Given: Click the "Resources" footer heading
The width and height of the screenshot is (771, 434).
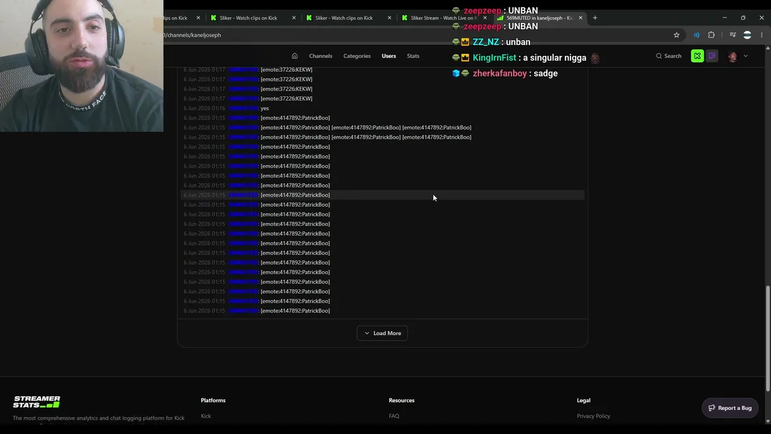Looking at the screenshot, I should [402, 400].
